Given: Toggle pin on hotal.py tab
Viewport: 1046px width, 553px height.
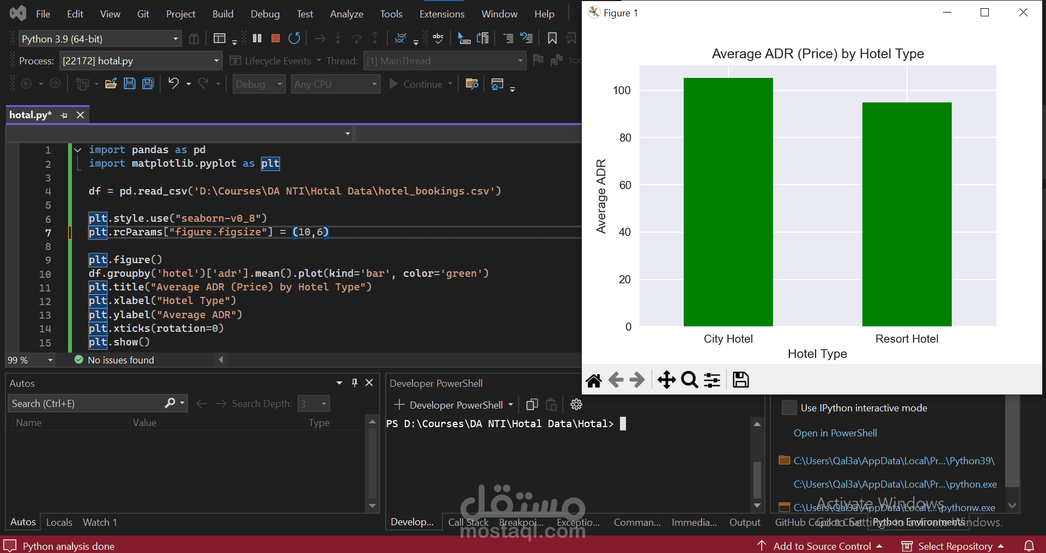Looking at the screenshot, I should (64, 115).
